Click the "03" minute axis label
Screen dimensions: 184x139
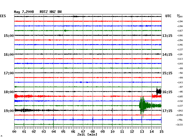pos(44,132)
